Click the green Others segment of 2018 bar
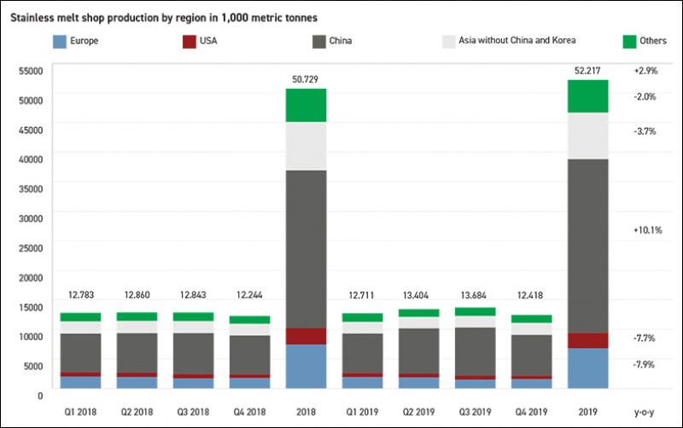 tap(306, 106)
